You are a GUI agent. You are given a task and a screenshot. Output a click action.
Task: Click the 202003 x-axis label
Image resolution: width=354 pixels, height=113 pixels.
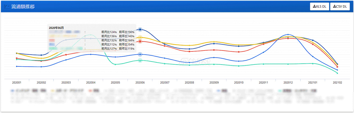coord(66,83)
